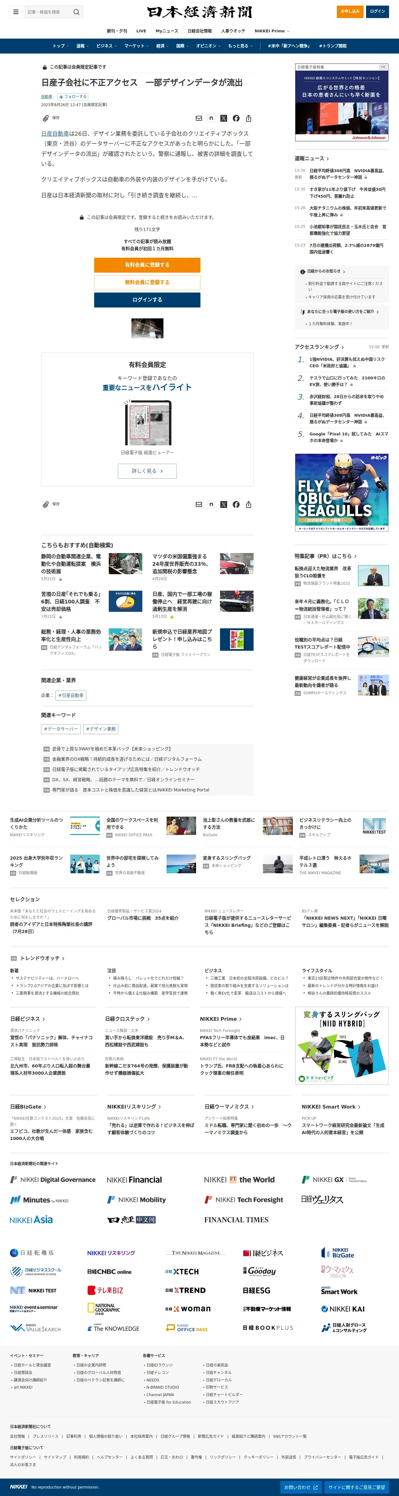The height and width of the screenshot is (1496, 399).
Task: Expand the マーケット navigation dropdown
Action: [136, 46]
